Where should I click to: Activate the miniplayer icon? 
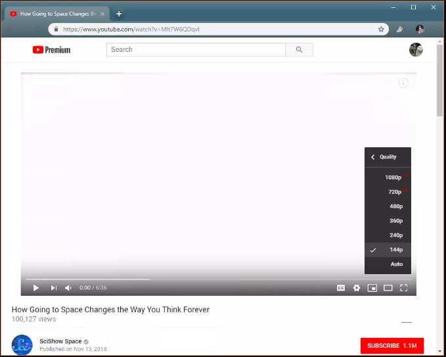pos(372,288)
